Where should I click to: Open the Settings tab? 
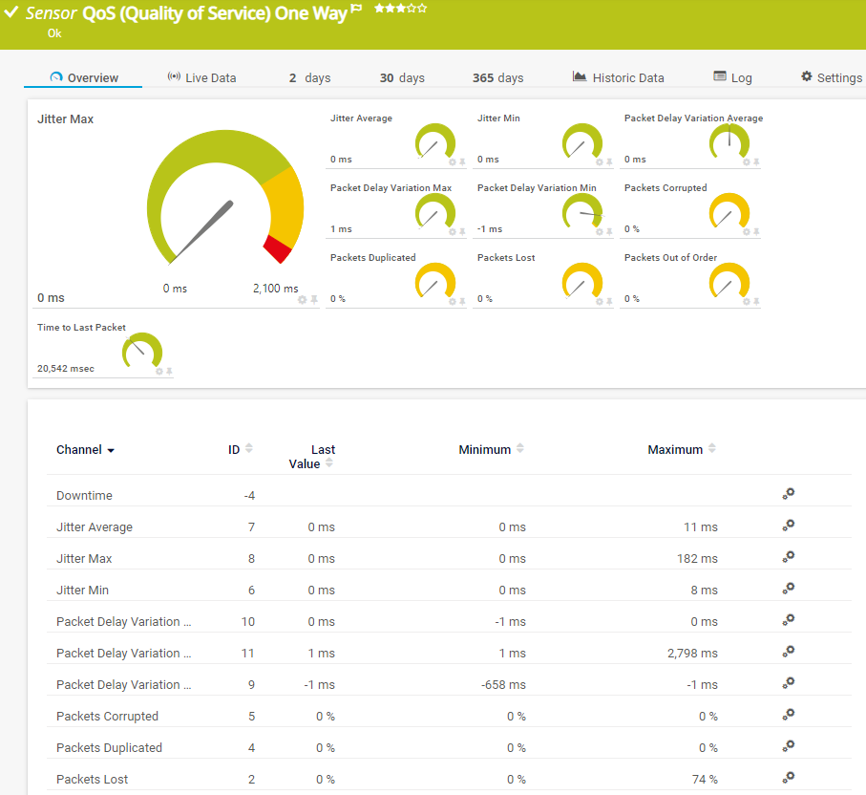pos(831,77)
